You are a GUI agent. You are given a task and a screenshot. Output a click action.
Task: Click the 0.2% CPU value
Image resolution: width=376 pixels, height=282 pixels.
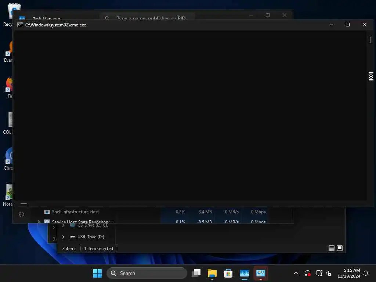180,212
